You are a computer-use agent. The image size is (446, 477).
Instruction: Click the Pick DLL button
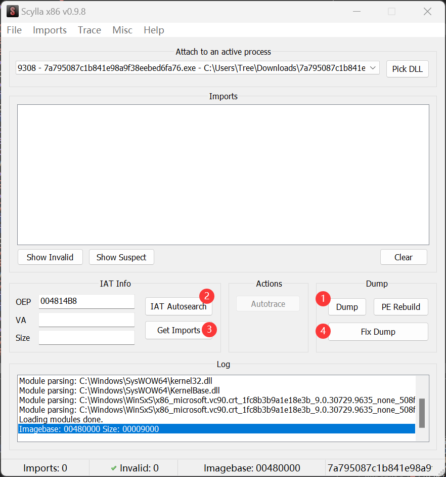pyautogui.click(x=407, y=69)
